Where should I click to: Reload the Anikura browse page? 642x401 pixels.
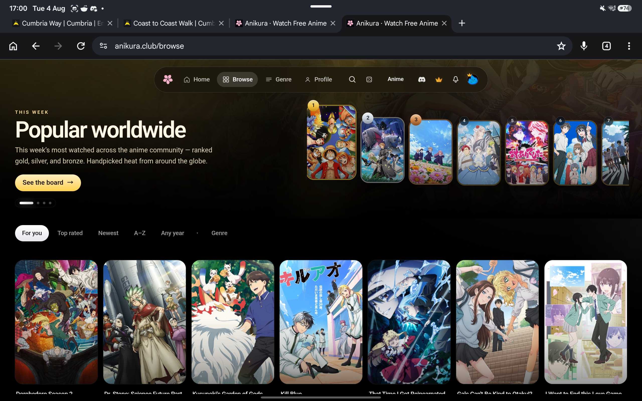pos(81,46)
